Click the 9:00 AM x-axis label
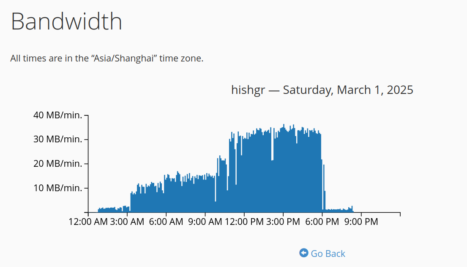Screen dimensions: 467x267 click(205, 222)
